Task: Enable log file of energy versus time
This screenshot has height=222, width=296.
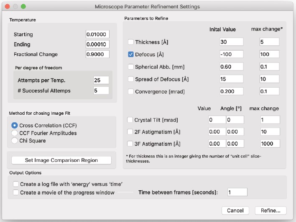Action: coord(16,184)
